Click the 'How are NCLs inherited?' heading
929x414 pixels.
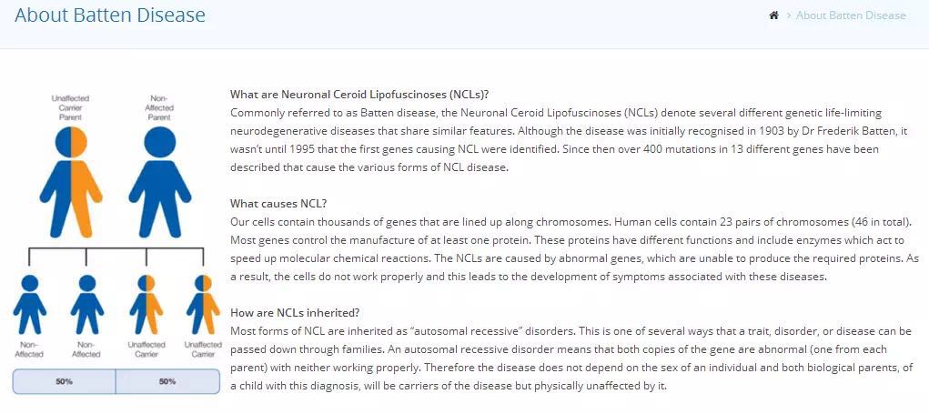tap(295, 313)
